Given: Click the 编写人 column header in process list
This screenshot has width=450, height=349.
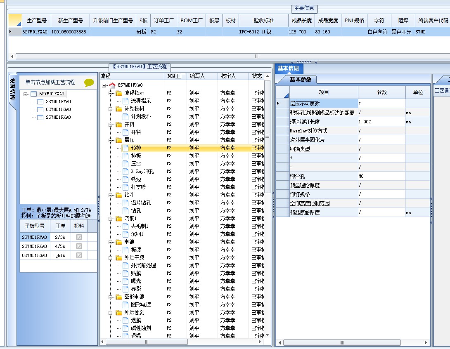Looking at the screenshot, I should (x=202, y=76).
